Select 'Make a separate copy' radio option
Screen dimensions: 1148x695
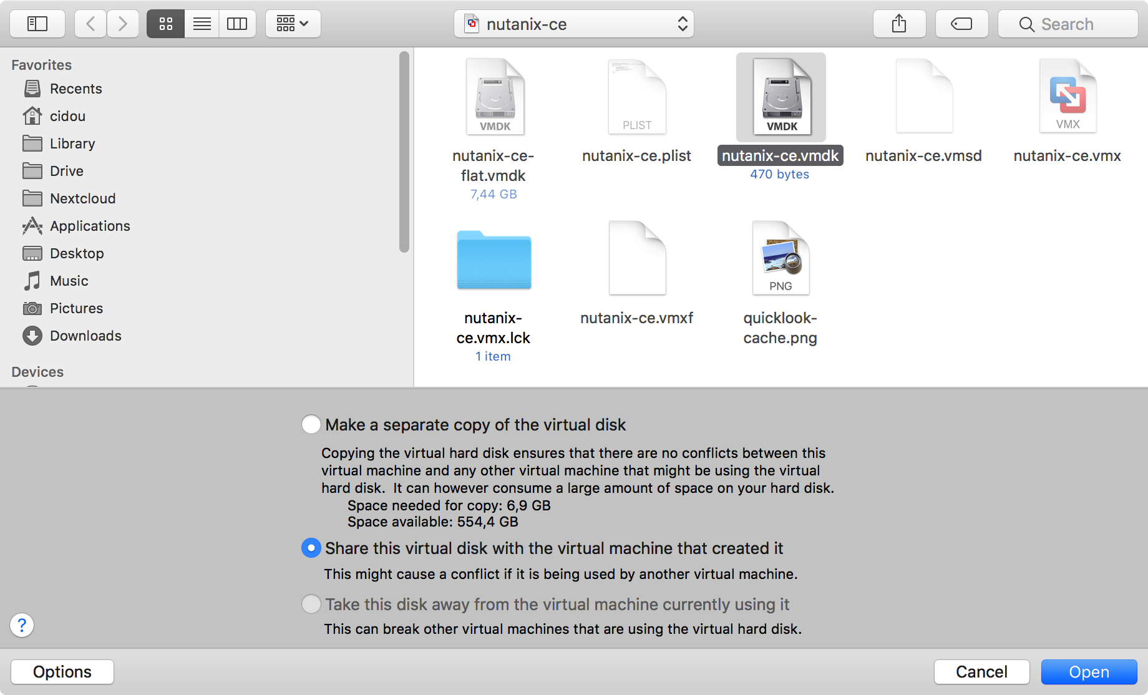point(311,424)
